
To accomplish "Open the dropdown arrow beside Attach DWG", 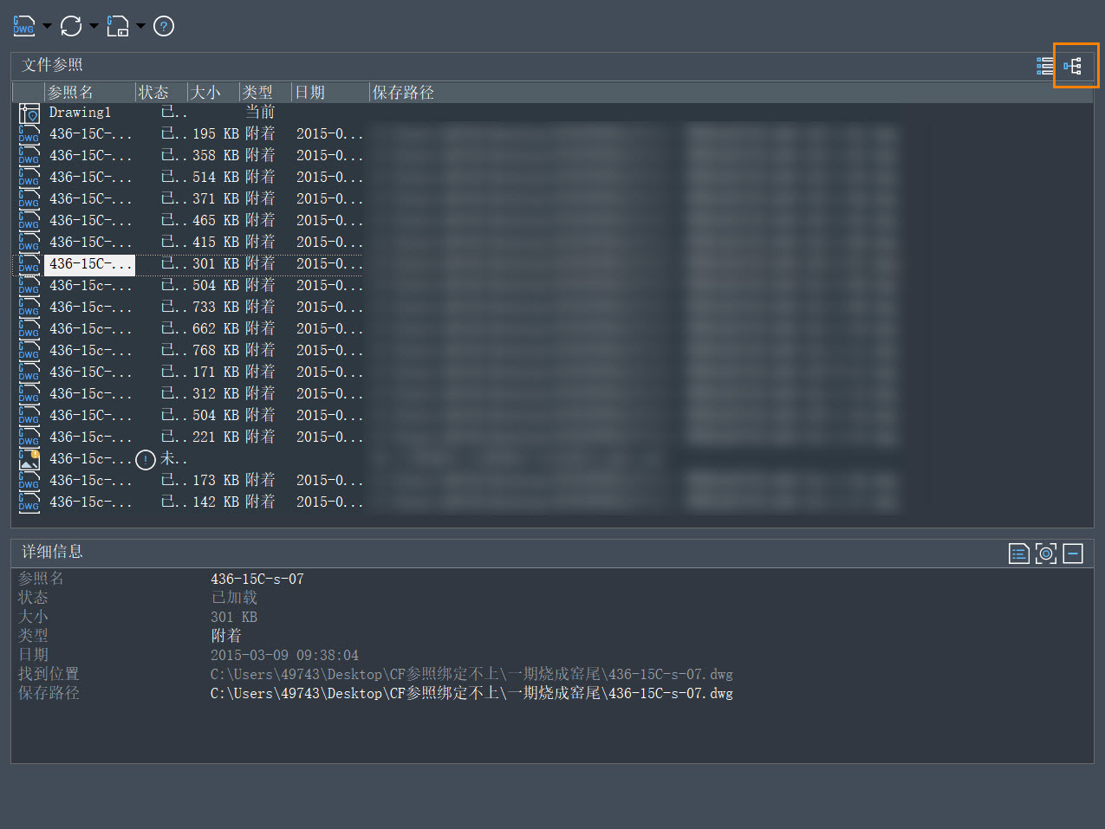I will click(47, 26).
